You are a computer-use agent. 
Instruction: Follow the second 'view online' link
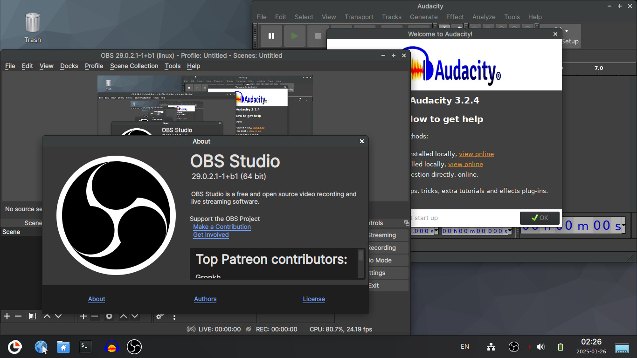point(465,164)
